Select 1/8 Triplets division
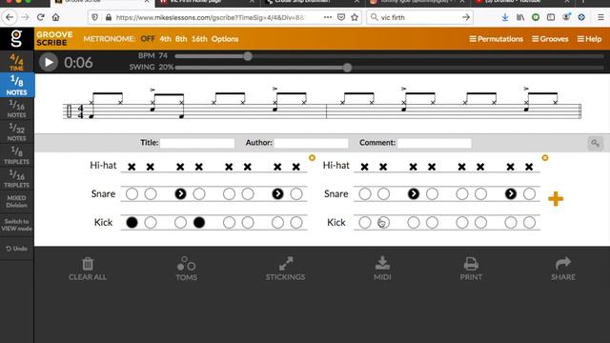 [17, 155]
